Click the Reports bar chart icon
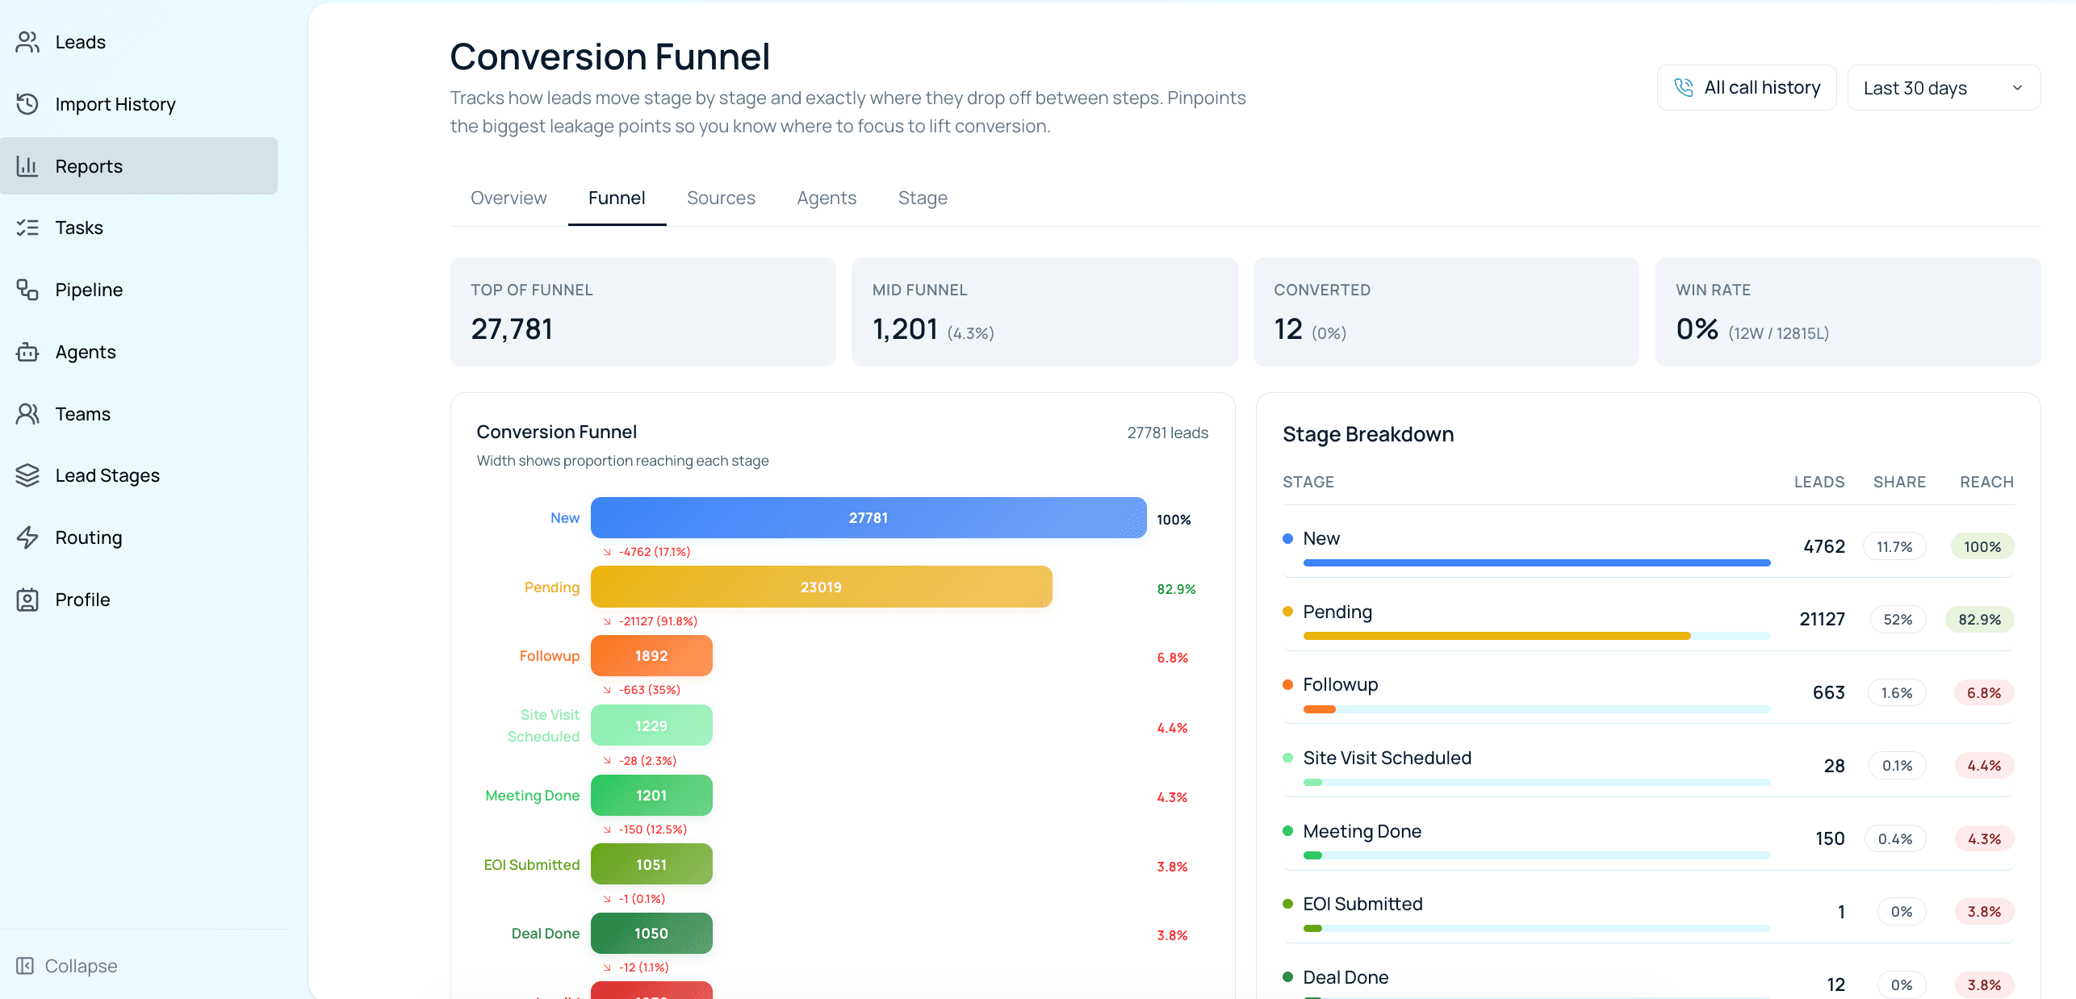 click(x=27, y=166)
